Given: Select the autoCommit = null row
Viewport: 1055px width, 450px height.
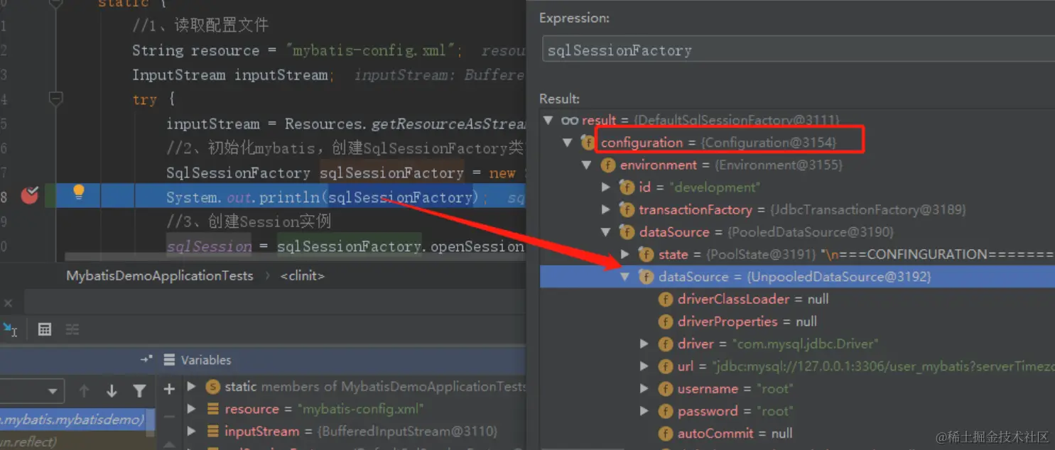Looking at the screenshot, I should click(x=798, y=434).
